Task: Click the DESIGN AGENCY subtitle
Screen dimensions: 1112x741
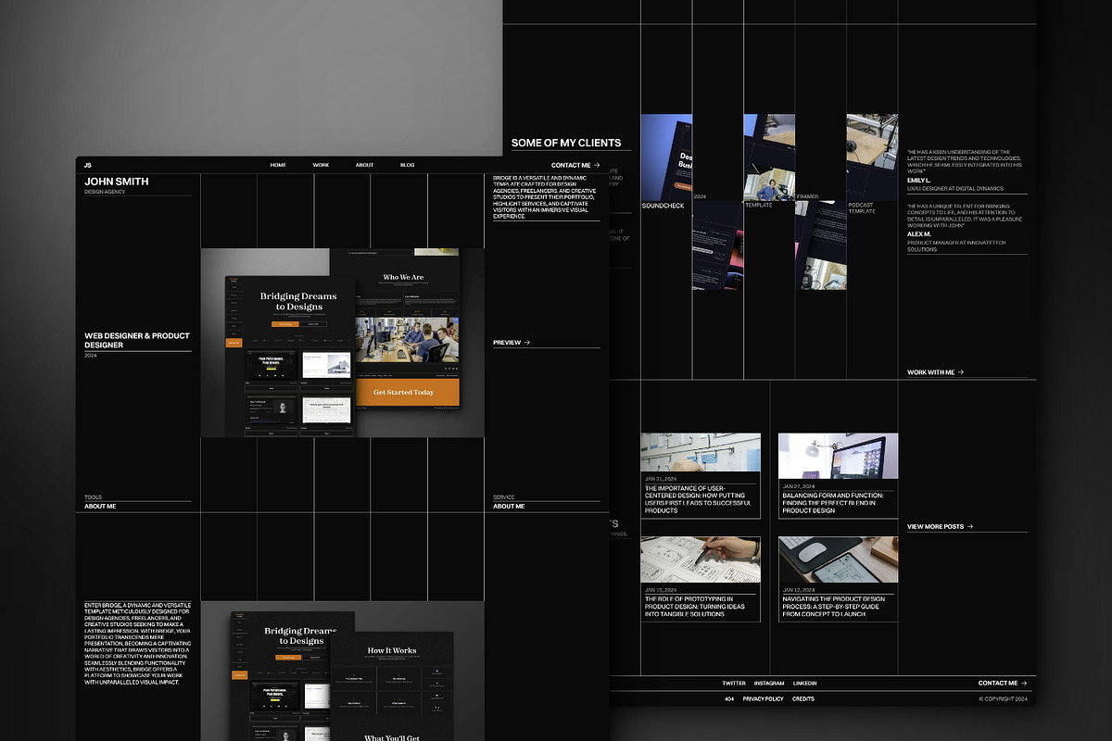Action: tap(105, 192)
